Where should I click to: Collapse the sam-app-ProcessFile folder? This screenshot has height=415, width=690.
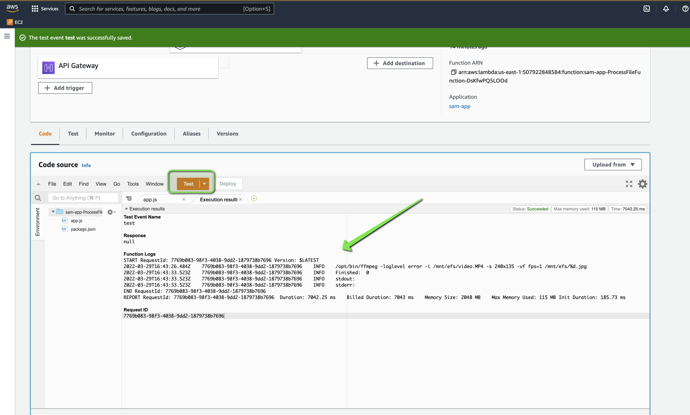click(53, 212)
